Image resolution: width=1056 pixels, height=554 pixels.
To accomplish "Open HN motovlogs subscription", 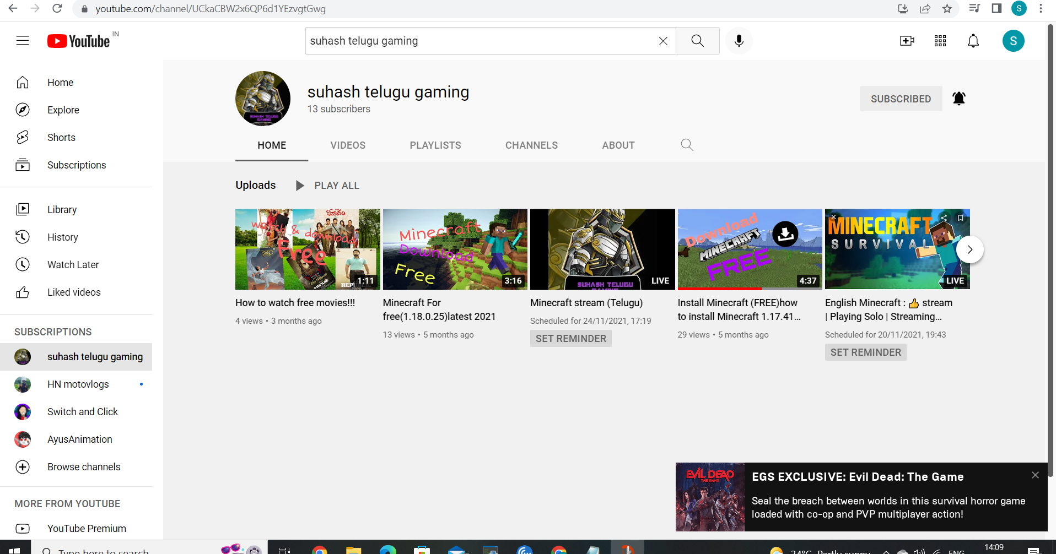I will (x=76, y=384).
